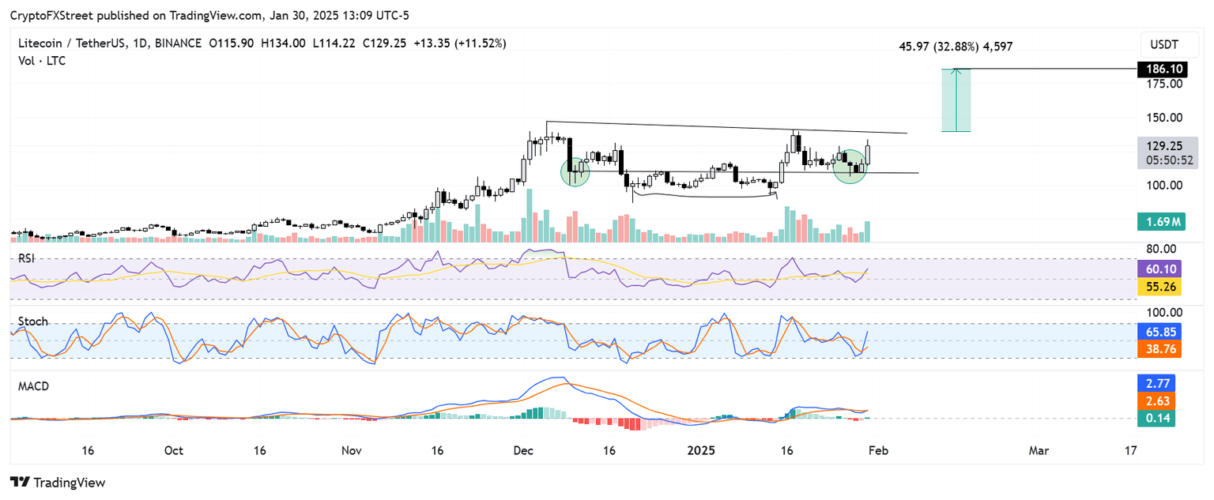Click the 2025 label on the date axis

(700, 450)
